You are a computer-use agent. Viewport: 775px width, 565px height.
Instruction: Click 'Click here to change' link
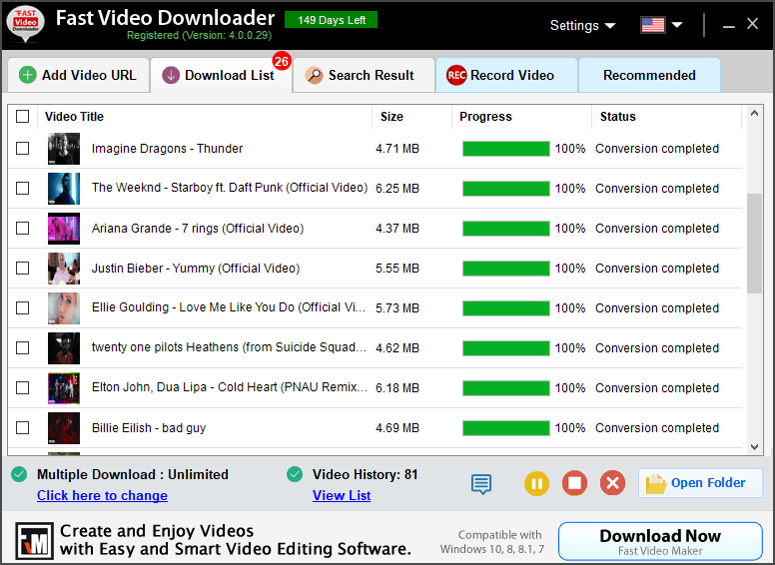coord(102,495)
